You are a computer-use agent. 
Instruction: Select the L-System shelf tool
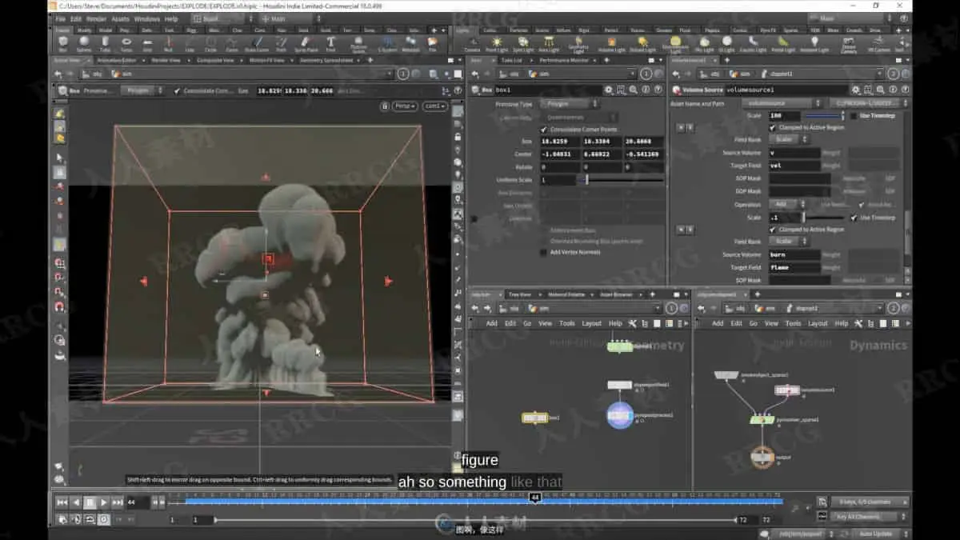389,43
